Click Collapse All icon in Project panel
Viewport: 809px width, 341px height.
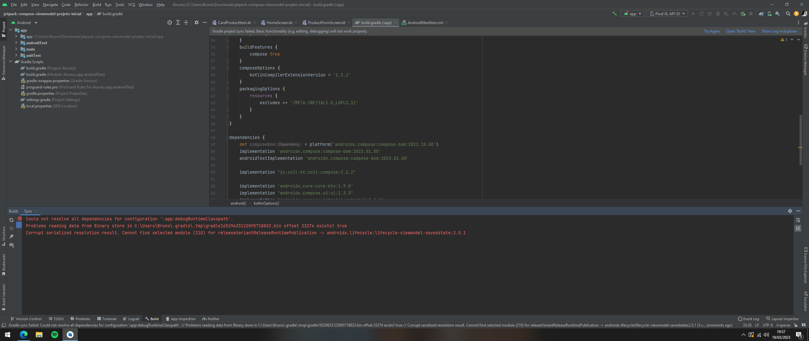(186, 22)
